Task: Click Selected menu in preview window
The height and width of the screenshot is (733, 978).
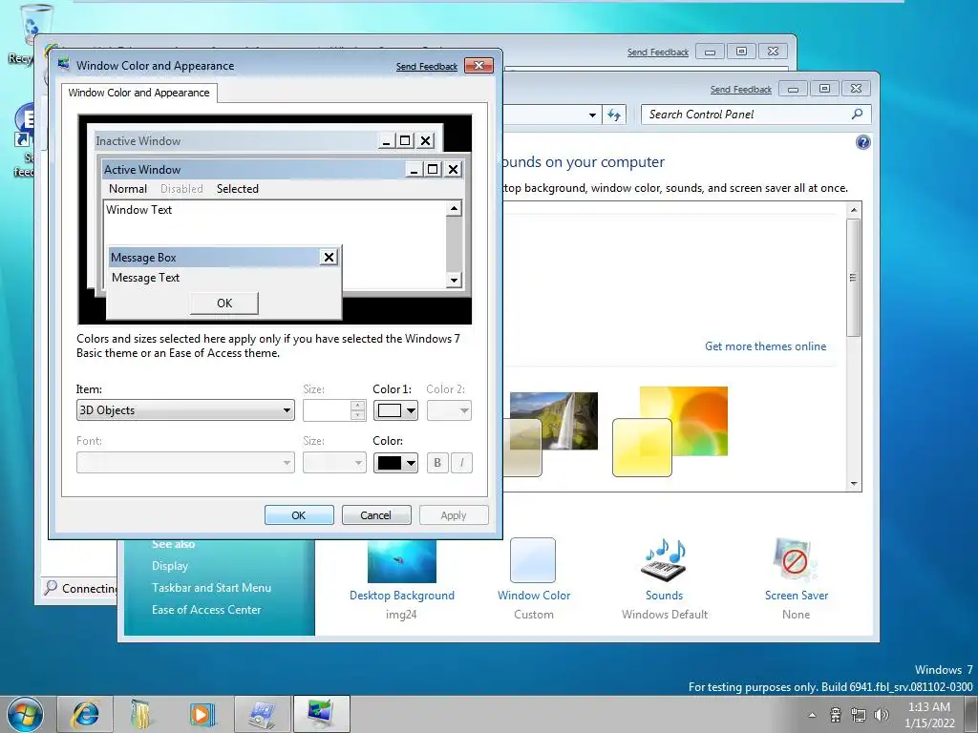Action: (x=238, y=189)
